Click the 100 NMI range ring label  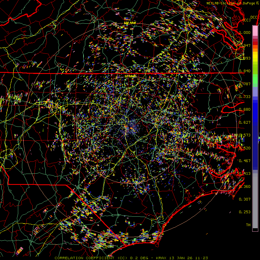pos(130,23)
